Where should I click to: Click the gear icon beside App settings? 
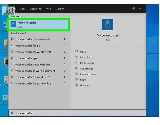coord(77,68)
